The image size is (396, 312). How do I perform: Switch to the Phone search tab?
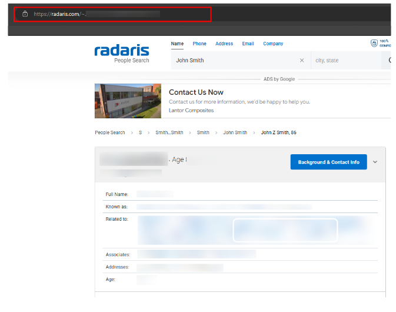(x=199, y=44)
